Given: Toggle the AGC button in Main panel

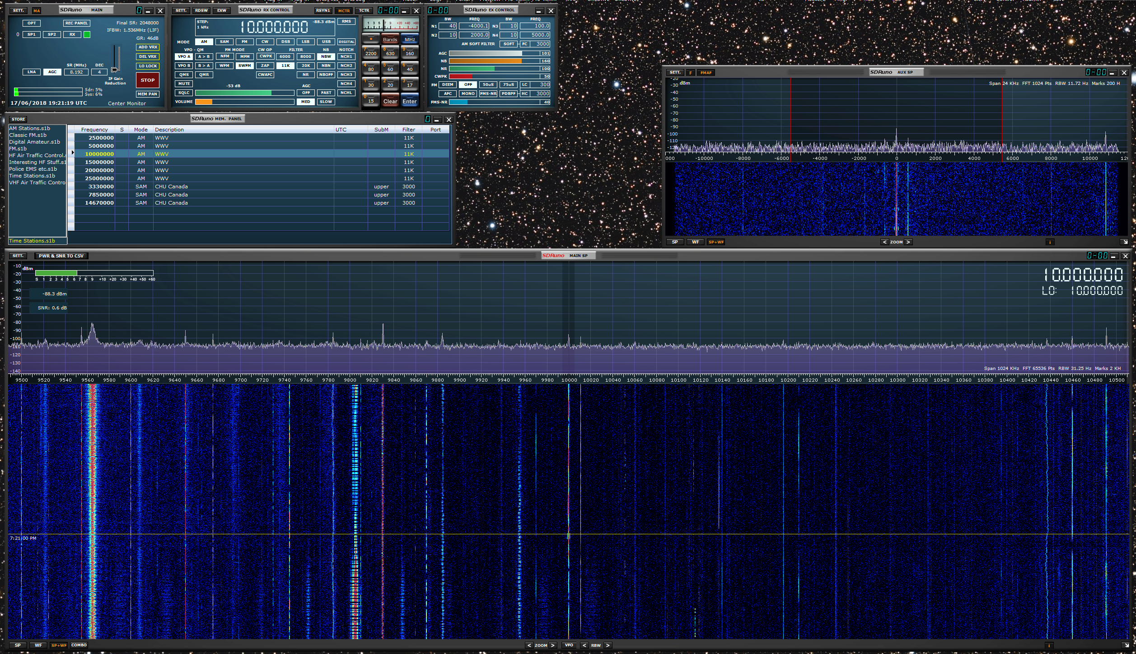Looking at the screenshot, I should 52,72.
